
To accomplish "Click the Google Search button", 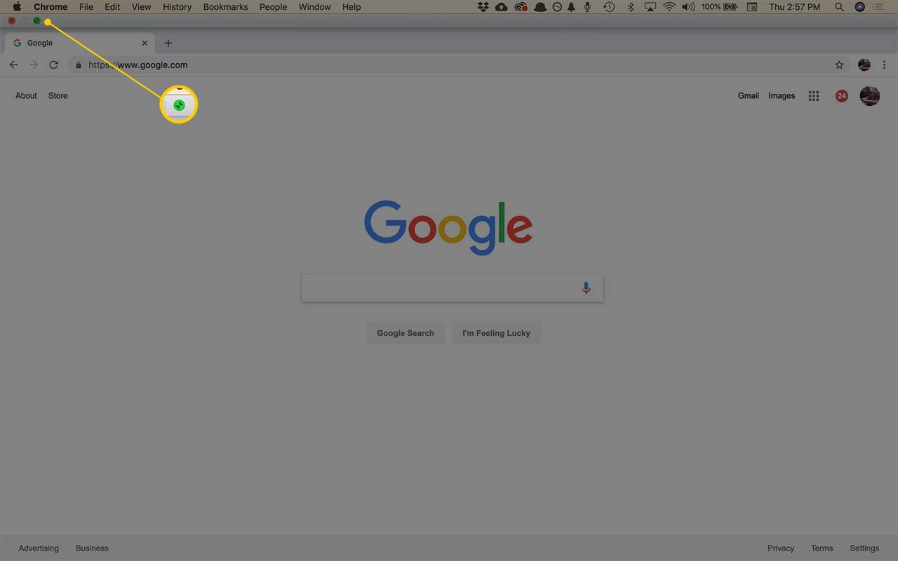I will pyautogui.click(x=406, y=333).
